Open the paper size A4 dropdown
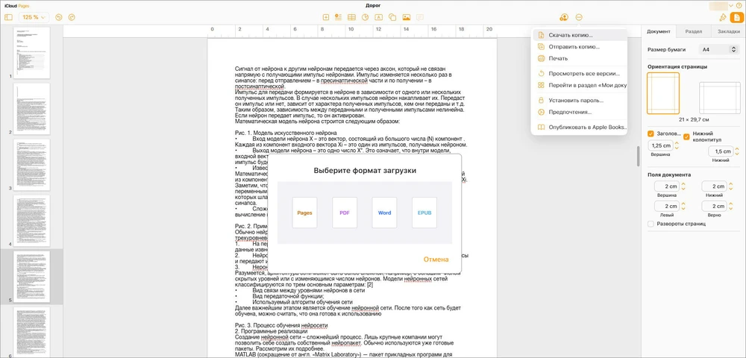Image resolution: width=746 pixels, height=358 pixels. click(718, 49)
